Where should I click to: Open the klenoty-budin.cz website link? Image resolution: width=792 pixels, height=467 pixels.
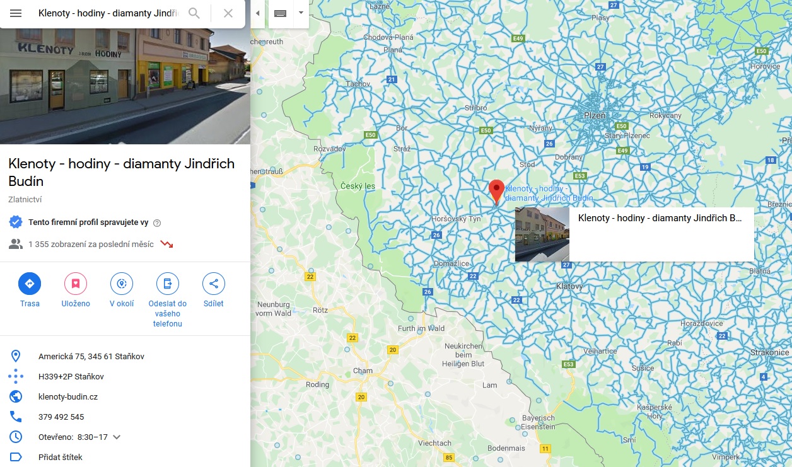tap(68, 396)
